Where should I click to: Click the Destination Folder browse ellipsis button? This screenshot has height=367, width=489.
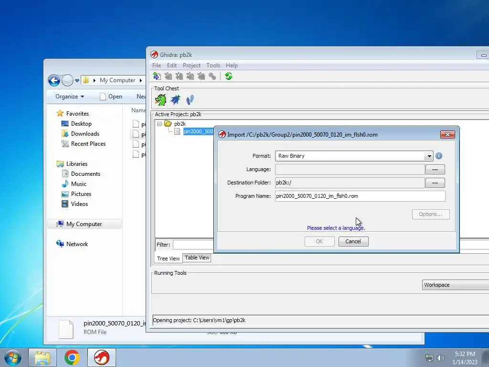(x=435, y=183)
